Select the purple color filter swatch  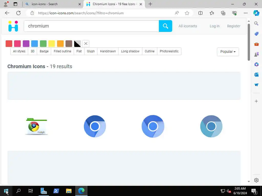(x=26, y=43)
